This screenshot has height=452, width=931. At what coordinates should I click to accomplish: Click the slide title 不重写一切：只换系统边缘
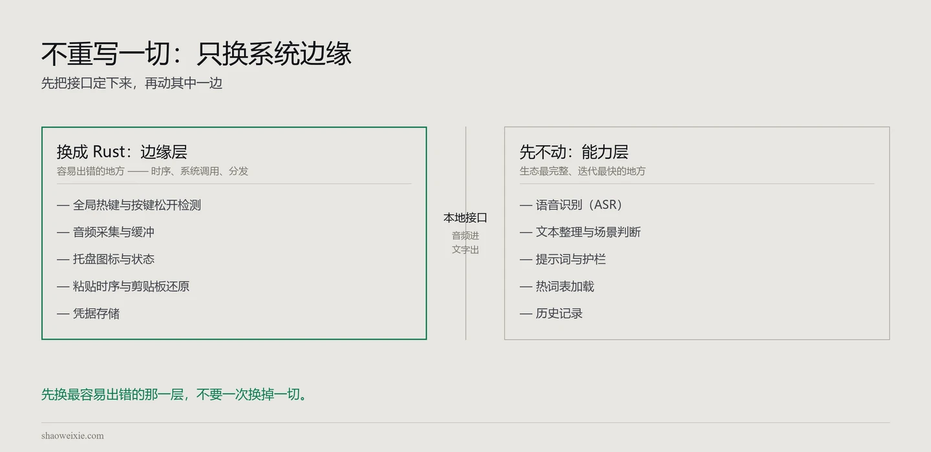coord(197,53)
